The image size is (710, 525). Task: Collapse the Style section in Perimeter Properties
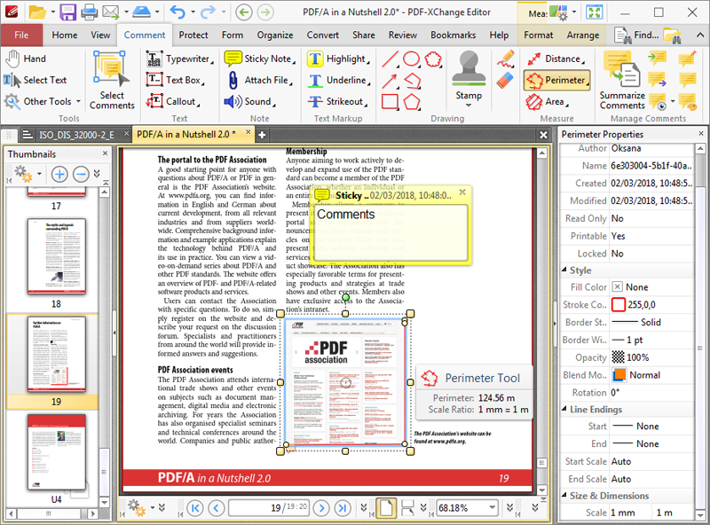click(564, 270)
